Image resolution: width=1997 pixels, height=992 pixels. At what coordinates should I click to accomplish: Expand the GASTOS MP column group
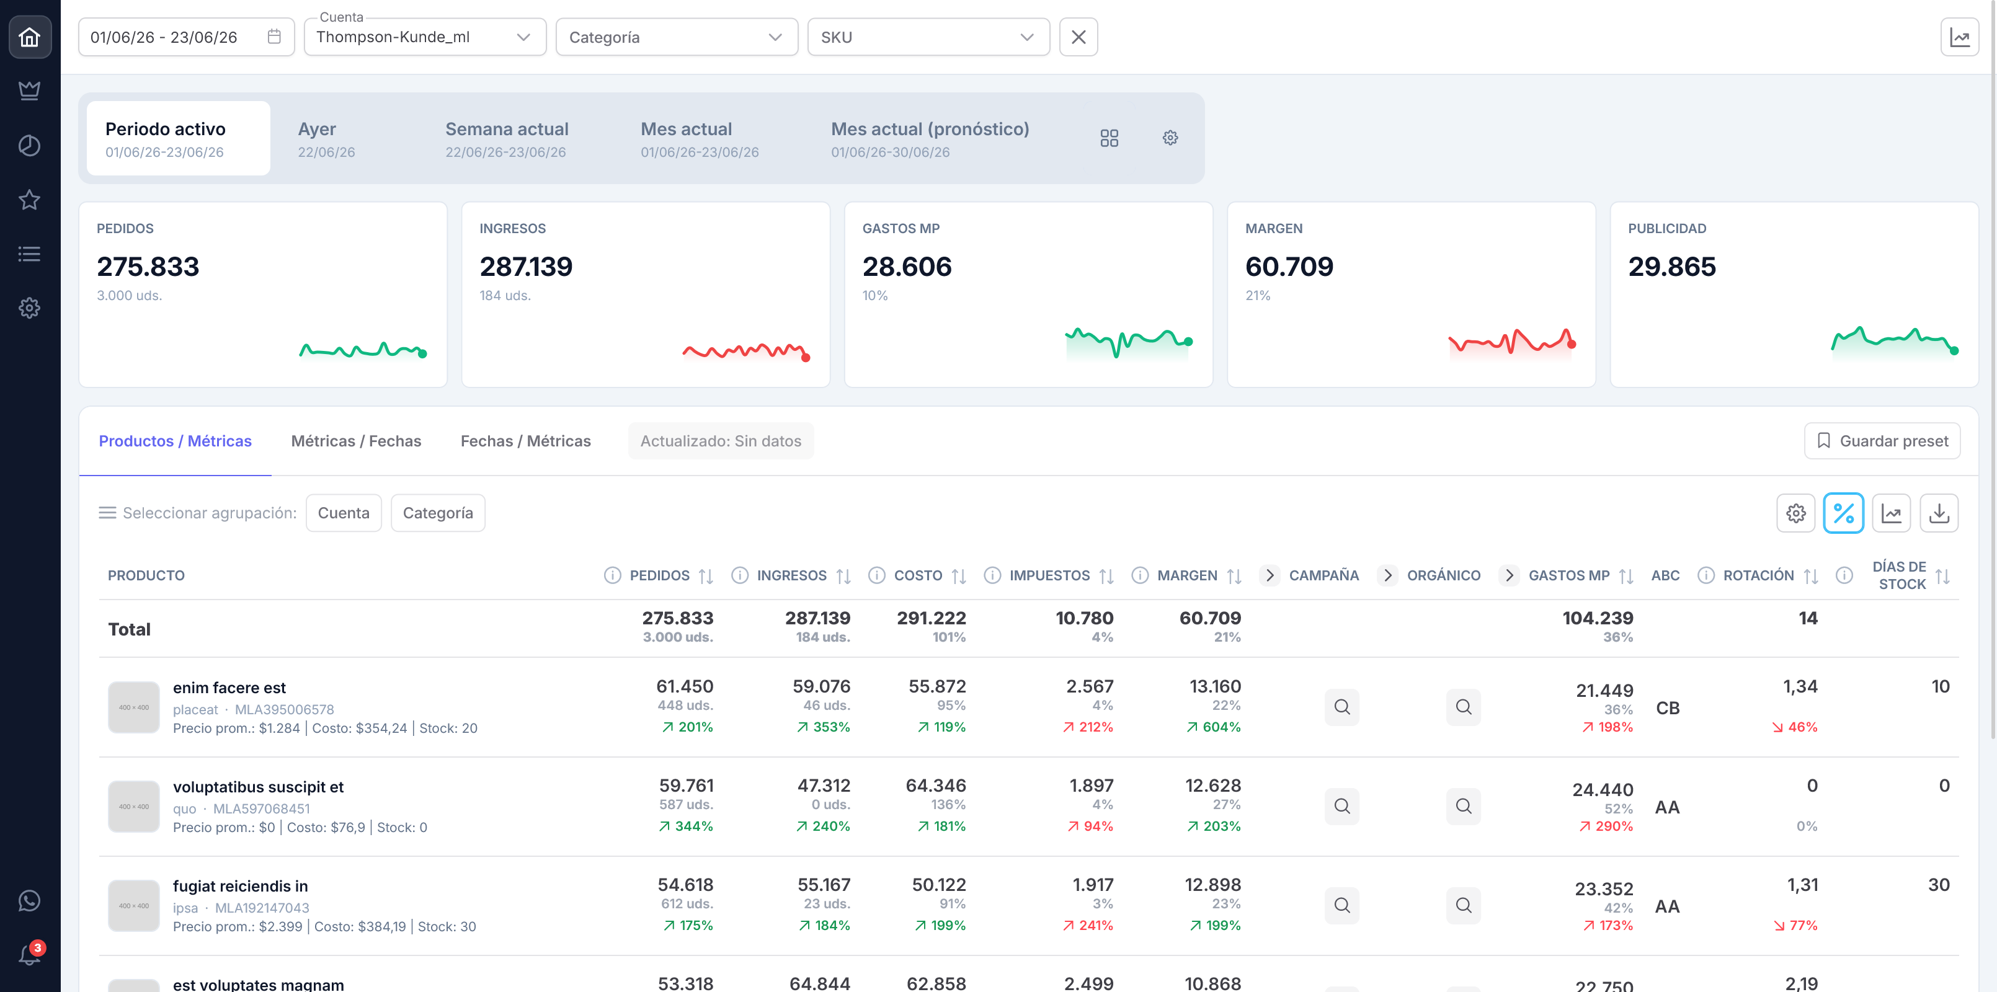pyautogui.click(x=1510, y=575)
